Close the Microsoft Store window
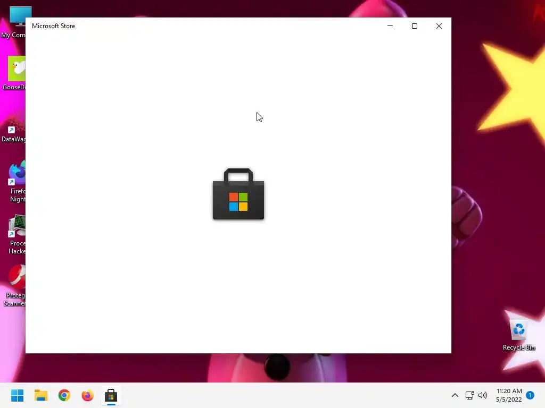 tap(439, 26)
